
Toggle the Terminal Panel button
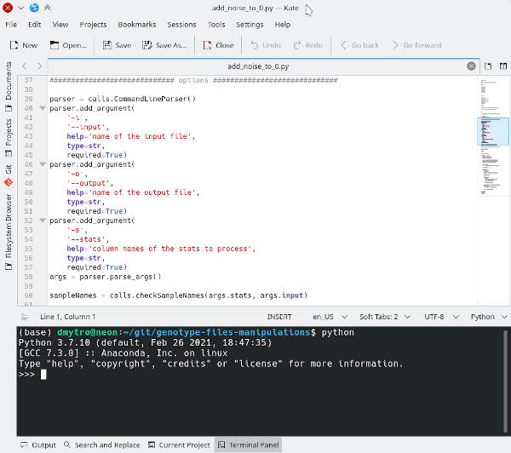point(248,445)
